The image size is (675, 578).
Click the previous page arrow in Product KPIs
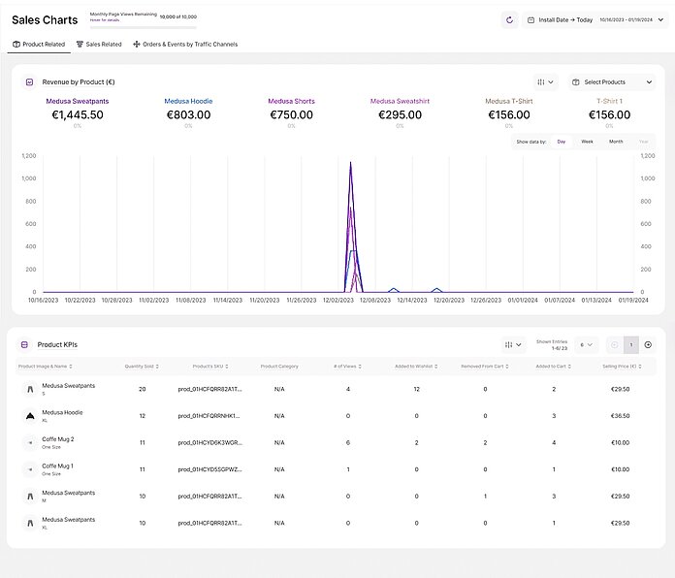614,344
